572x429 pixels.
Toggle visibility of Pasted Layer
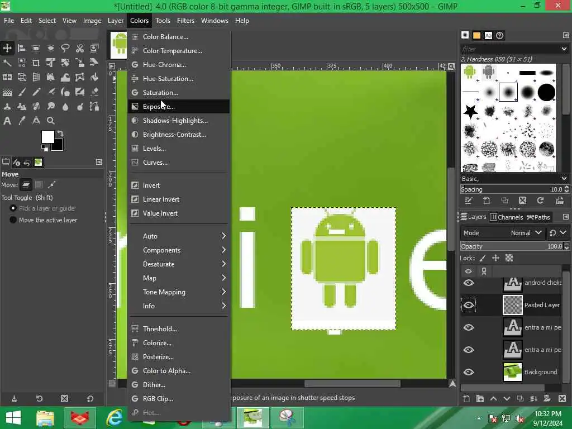[469, 306]
